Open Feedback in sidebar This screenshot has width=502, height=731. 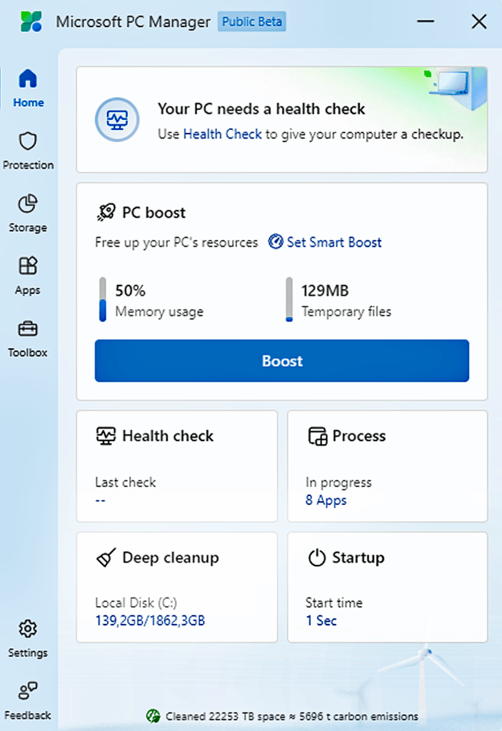[x=28, y=701]
